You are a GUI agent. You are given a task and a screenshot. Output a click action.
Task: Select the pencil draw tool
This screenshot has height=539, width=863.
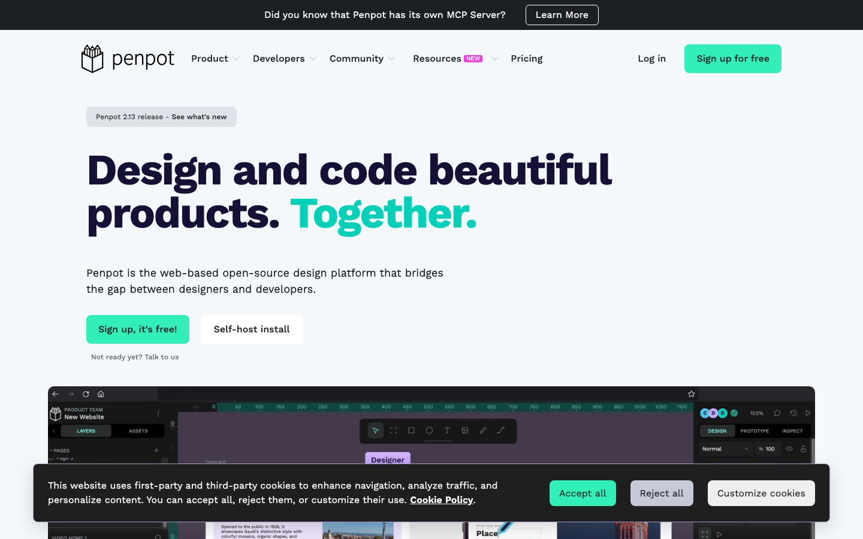(x=483, y=431)
